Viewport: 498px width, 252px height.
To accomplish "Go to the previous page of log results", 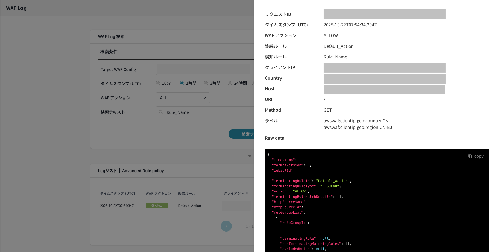I will [x=226, y=226].
